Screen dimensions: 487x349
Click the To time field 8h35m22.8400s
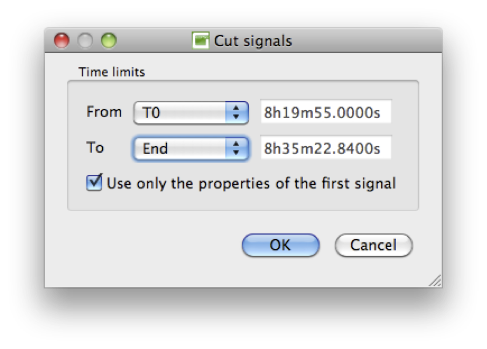pos(326,149)
